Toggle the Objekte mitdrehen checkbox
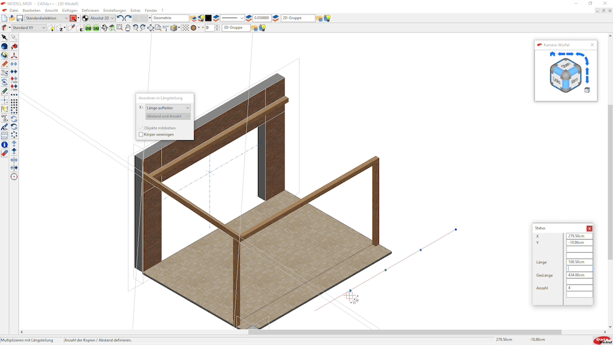 [141, 128]
